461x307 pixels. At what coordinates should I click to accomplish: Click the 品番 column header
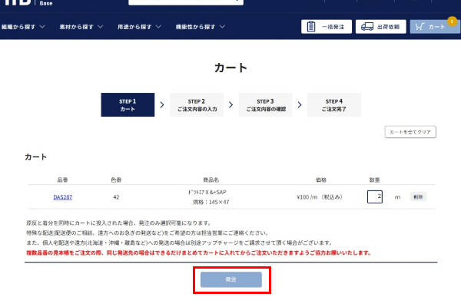(62, 180)
